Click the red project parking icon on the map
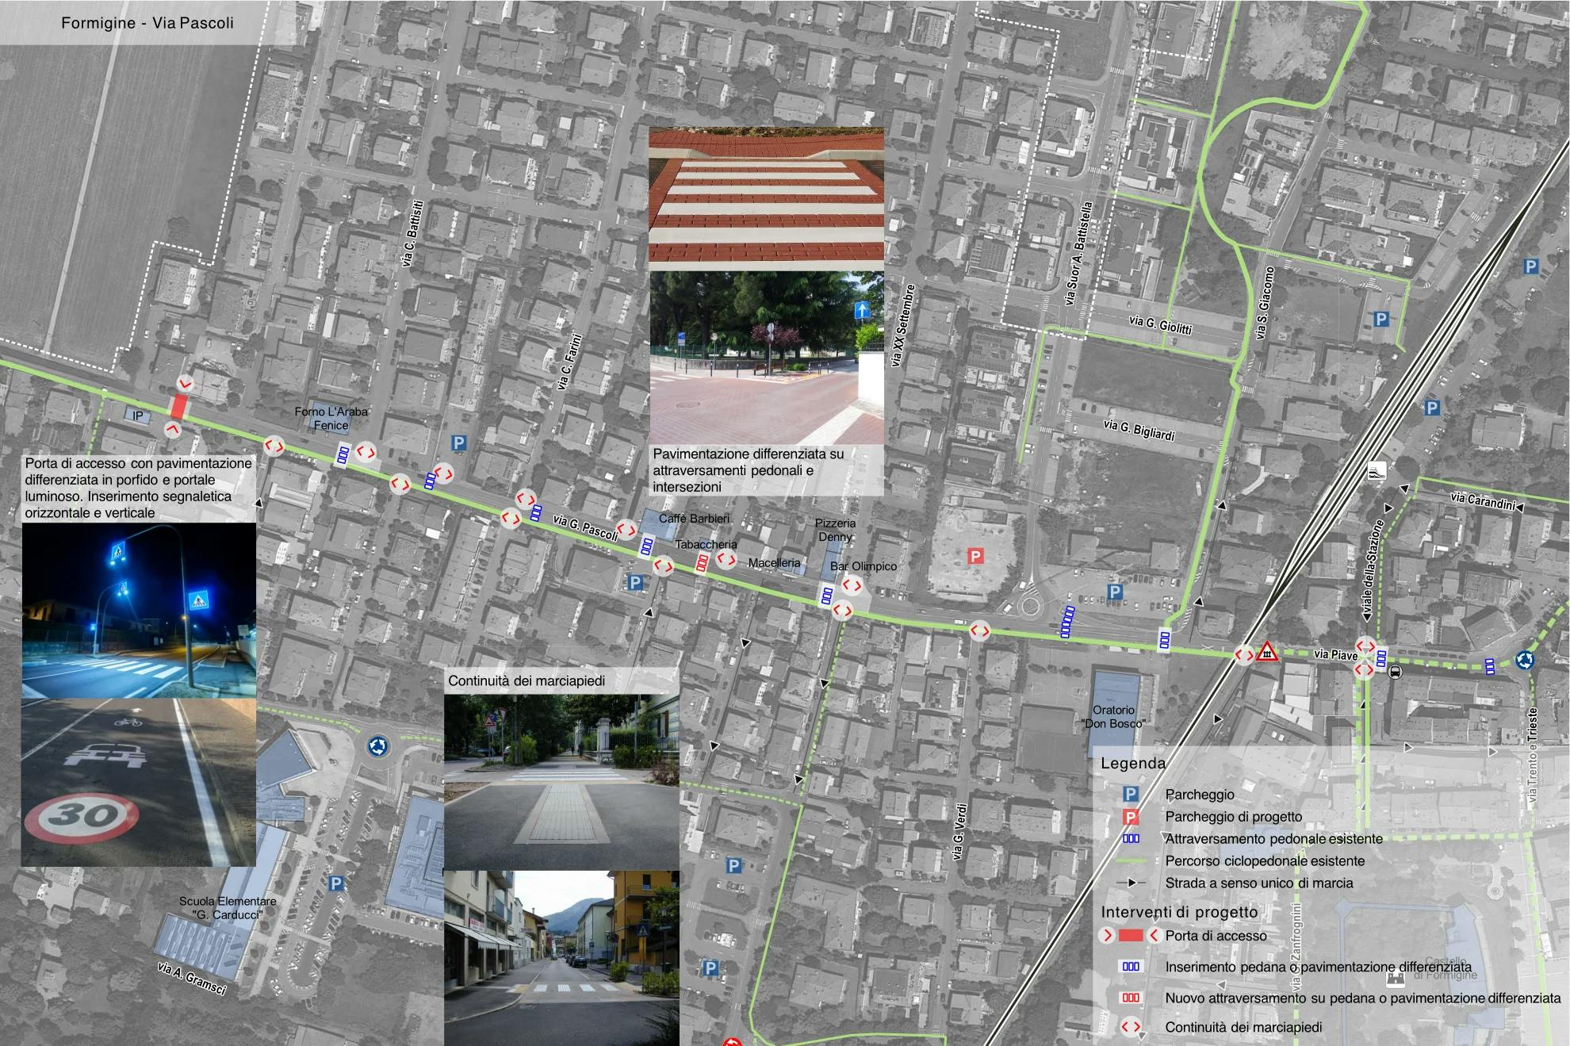 [976, 557]
